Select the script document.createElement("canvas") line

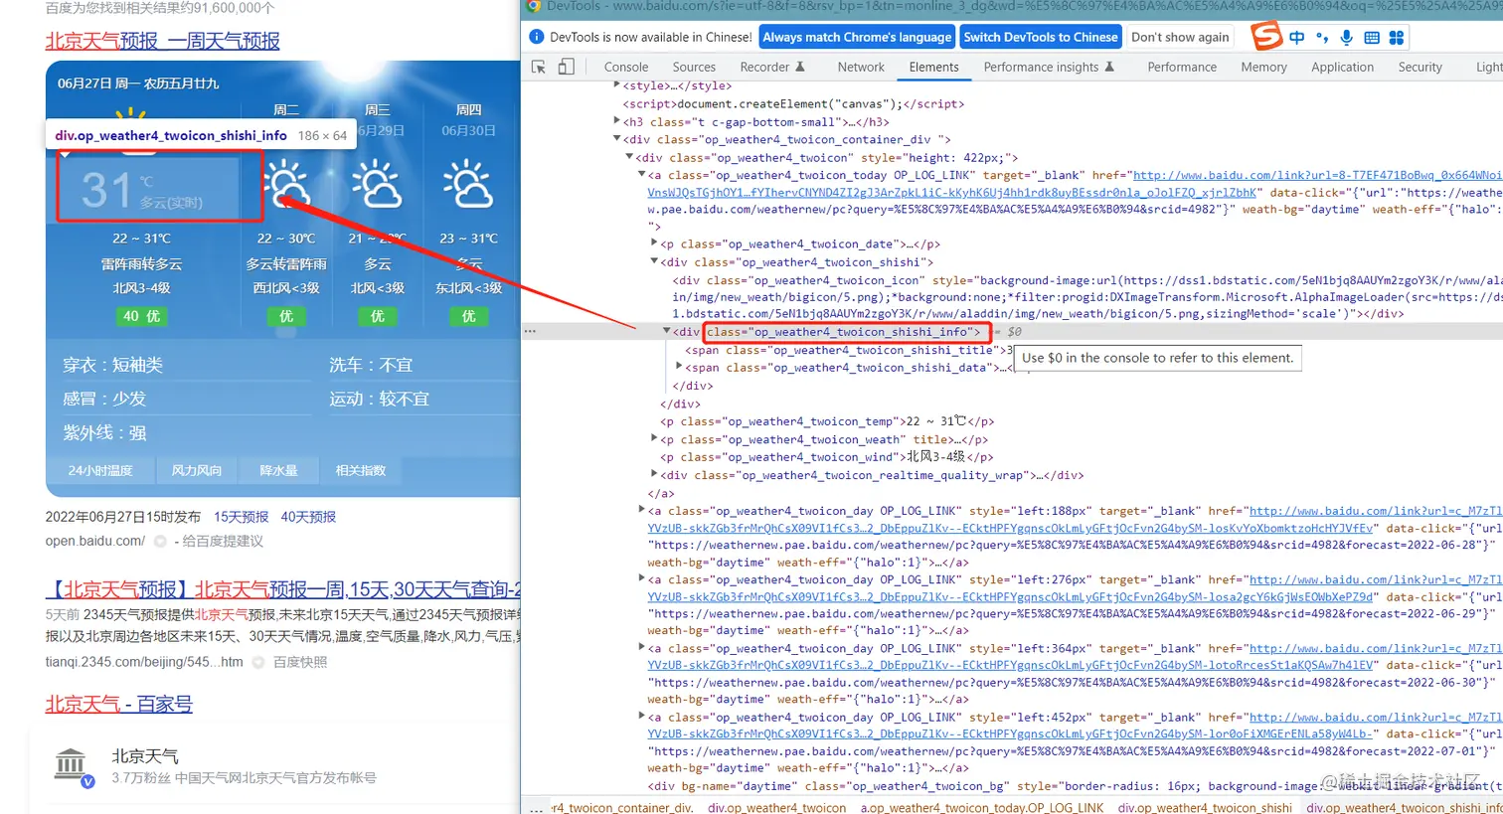793,103
